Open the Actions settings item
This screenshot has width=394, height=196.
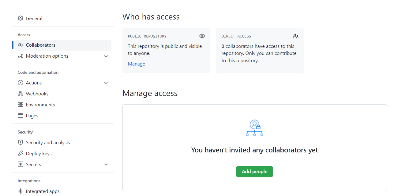pos(63,83)
